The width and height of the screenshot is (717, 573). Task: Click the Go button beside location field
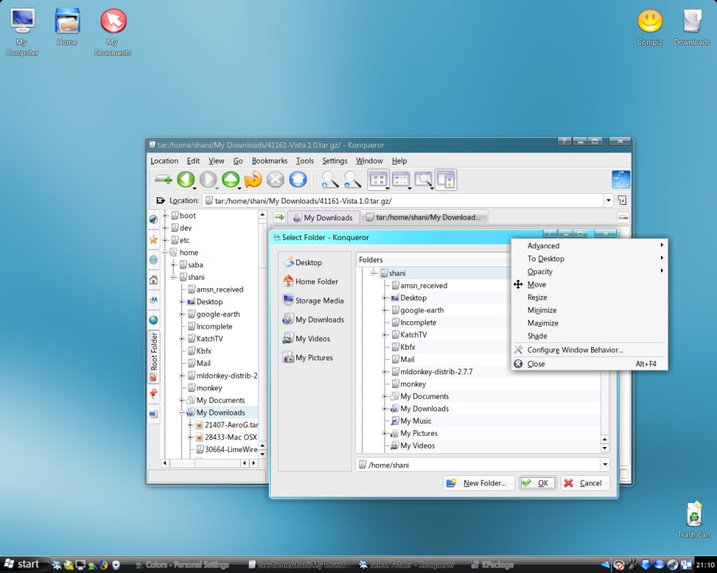tap(622, 200)
